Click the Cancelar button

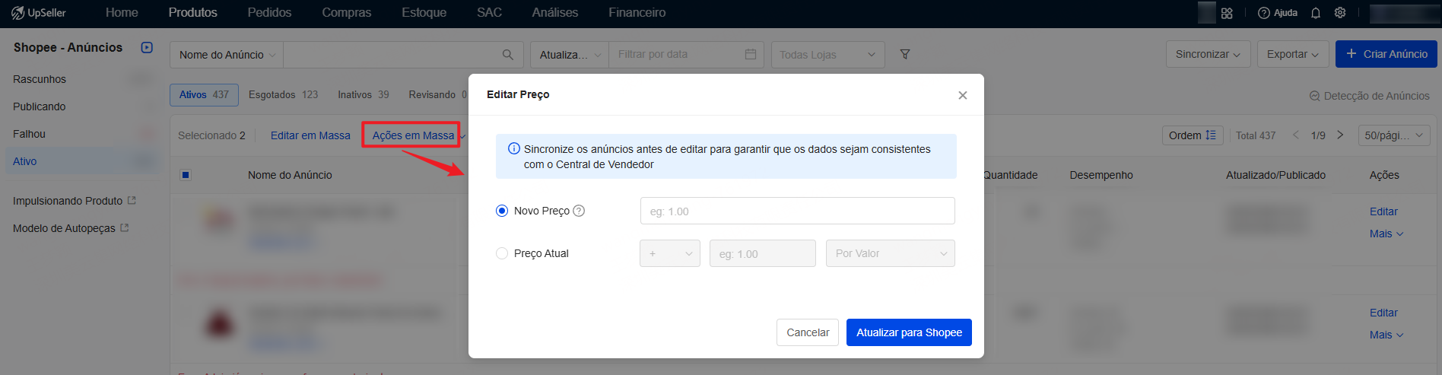pos(807,332)
